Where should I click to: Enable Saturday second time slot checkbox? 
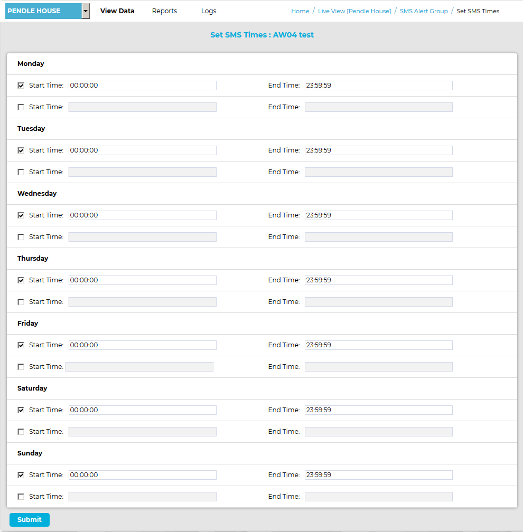pyautogui.click(x=21, y=432)
